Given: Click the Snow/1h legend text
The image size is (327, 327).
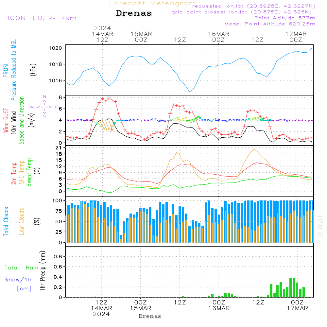Looking at the screenshot, I should pyautogui.click(x=18, y=280).
